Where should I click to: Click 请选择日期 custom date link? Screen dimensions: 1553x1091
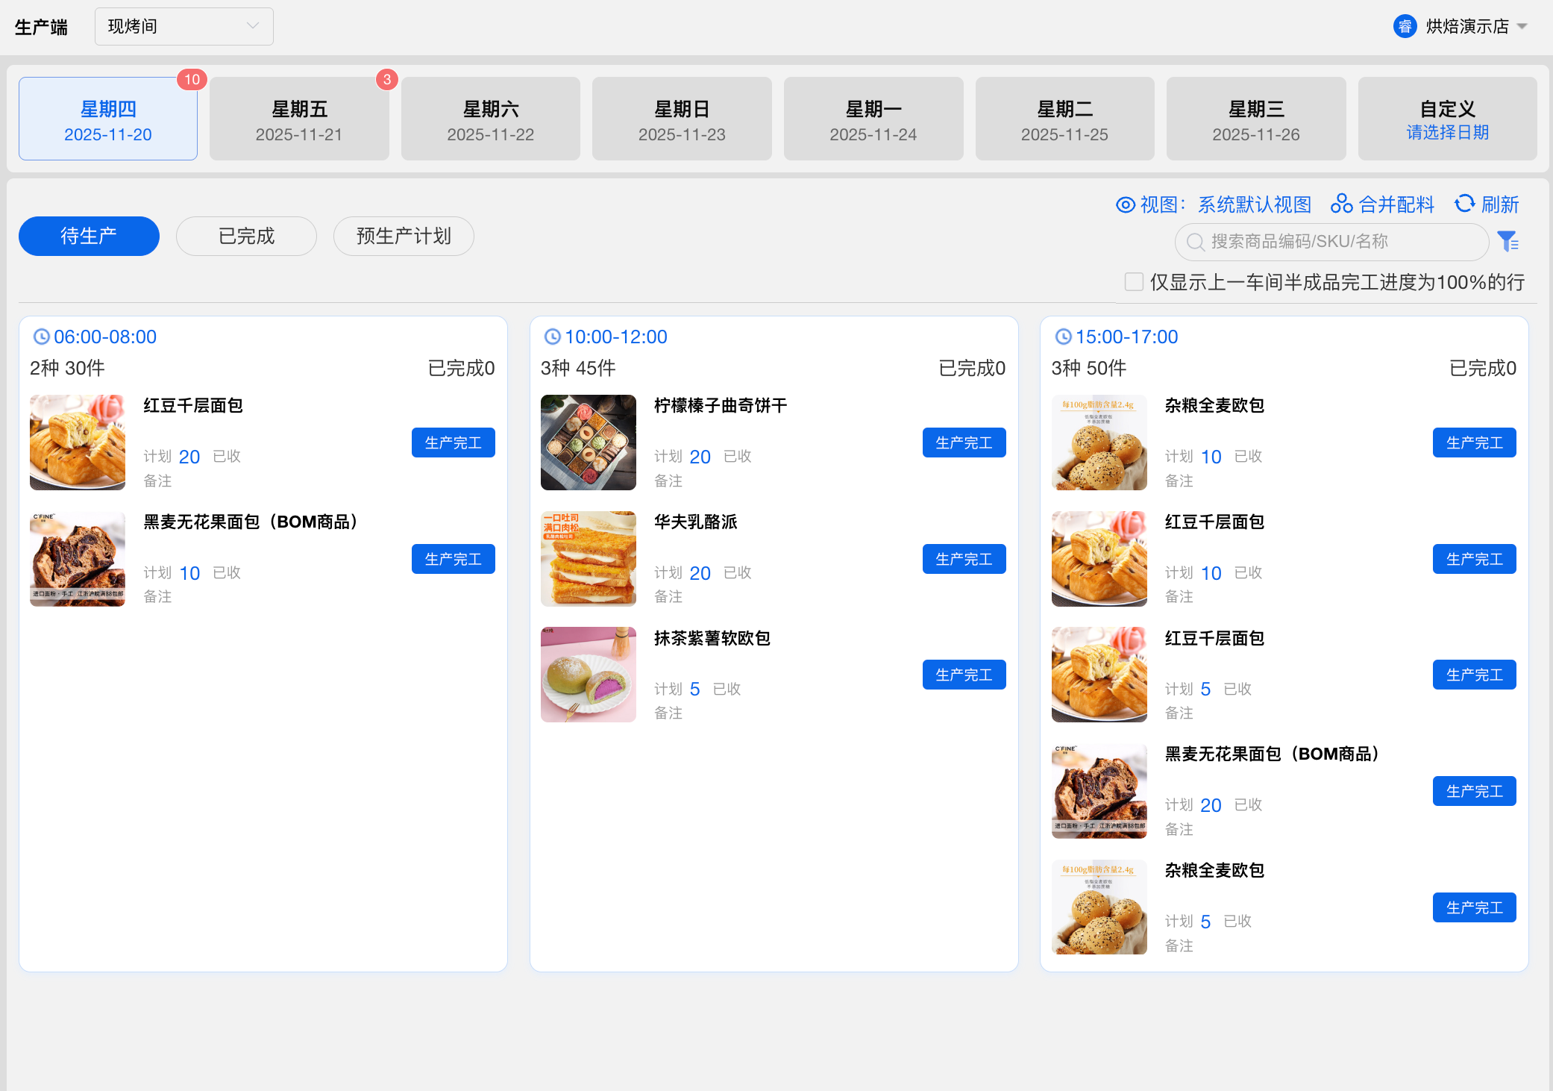click(x=1447, y=133)
